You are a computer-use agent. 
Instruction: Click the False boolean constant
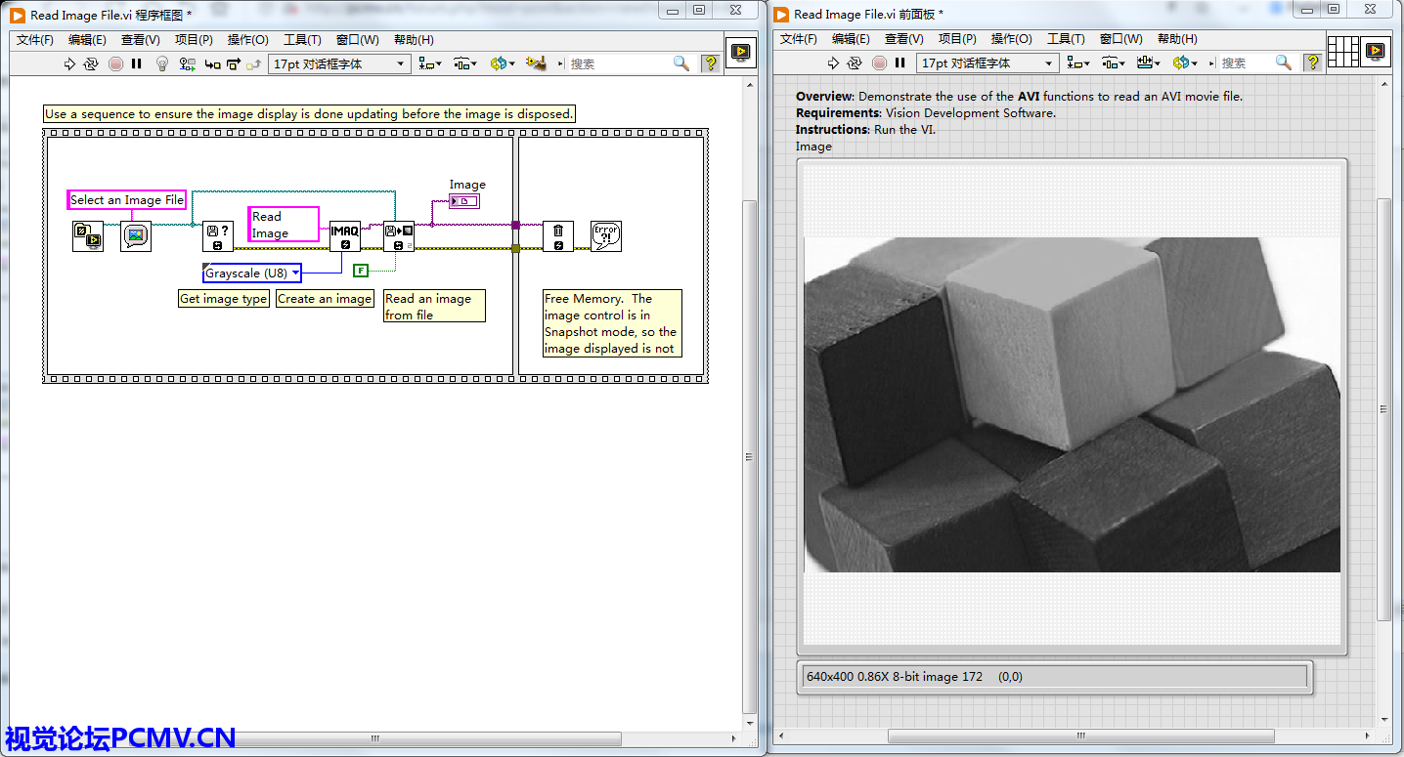point(361,271)
